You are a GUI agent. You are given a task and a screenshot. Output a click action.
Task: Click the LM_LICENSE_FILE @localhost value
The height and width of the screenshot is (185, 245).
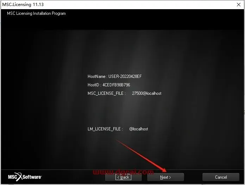point(139,129)
